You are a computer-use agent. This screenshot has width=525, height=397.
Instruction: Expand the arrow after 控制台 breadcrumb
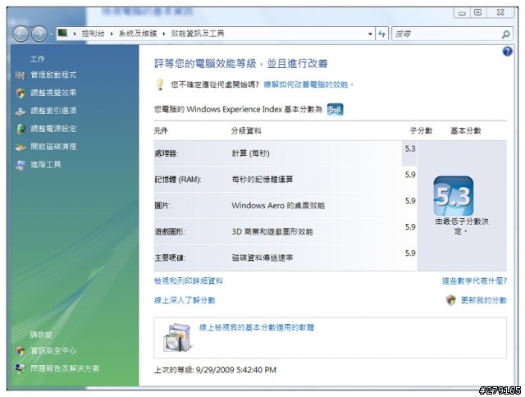pyautogui.click(x=112, y=34)
